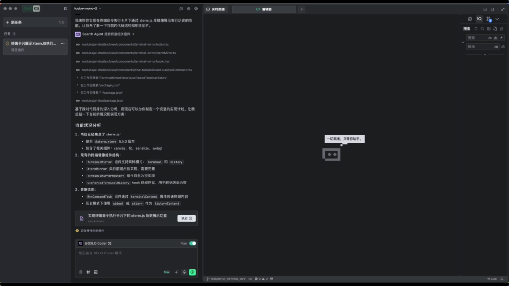Open the source control panel icon
The height and width of the screenshot is (286, 509).
(x=489, y=19)
